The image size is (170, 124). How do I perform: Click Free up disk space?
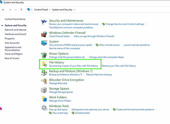(x=58, y=110)
